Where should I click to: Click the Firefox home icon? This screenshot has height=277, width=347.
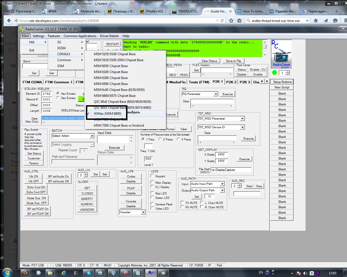[316, 21]
